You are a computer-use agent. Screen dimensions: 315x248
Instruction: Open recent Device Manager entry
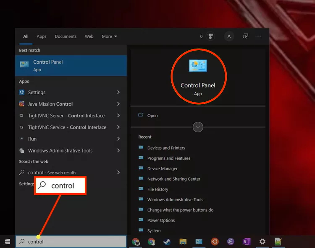click(x=162, y=168)
